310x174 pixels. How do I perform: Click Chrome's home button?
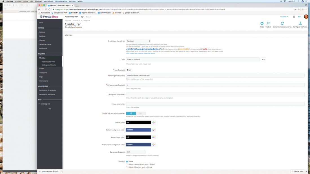click(49, 10)
